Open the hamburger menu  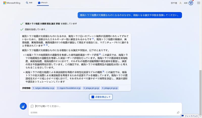pyautogui.click(x=198, y=3)
